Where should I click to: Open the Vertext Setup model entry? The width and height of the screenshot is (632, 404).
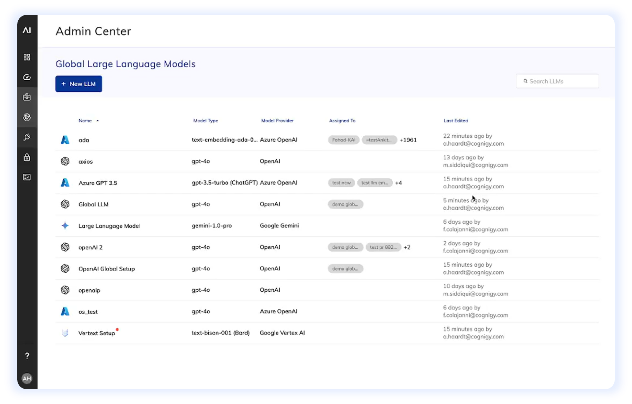click(97, 333)
